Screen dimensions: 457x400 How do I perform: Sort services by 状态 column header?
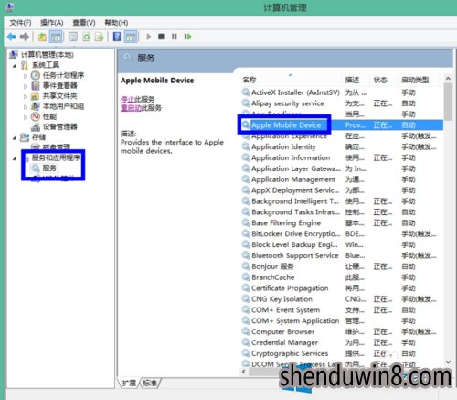pyautogui.click(x=380, y=80)
